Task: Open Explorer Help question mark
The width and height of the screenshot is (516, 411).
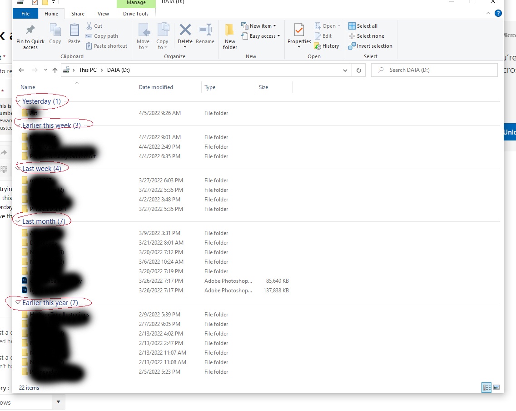Action: click(x=498, y=13)
